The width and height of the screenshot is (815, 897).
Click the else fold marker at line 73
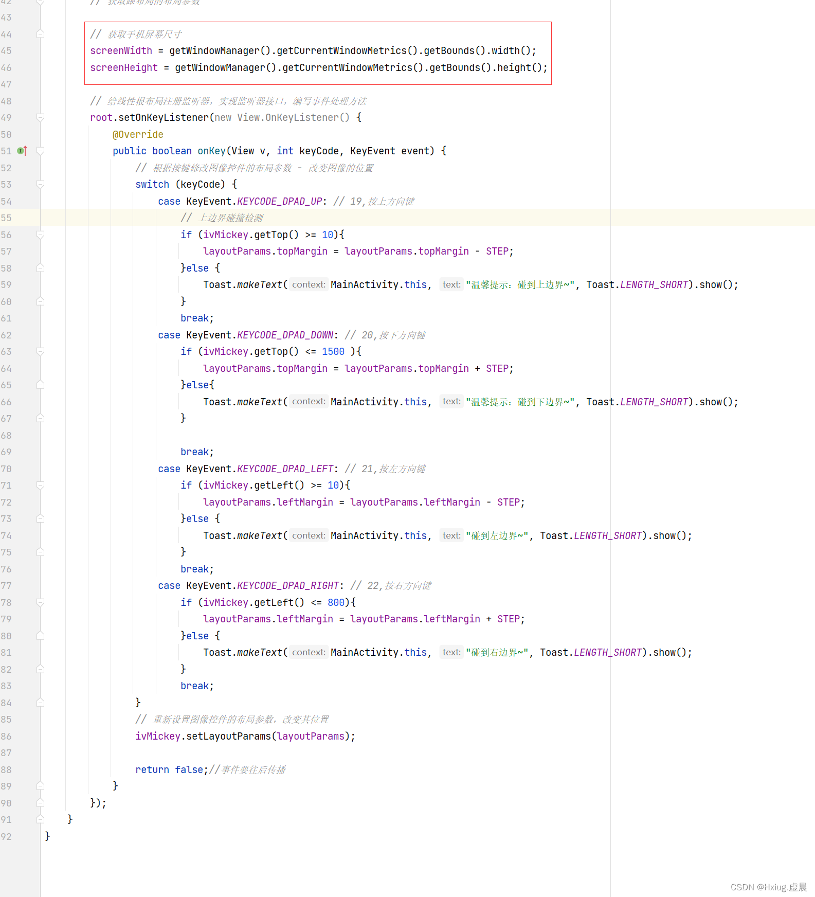click(40, 518)
